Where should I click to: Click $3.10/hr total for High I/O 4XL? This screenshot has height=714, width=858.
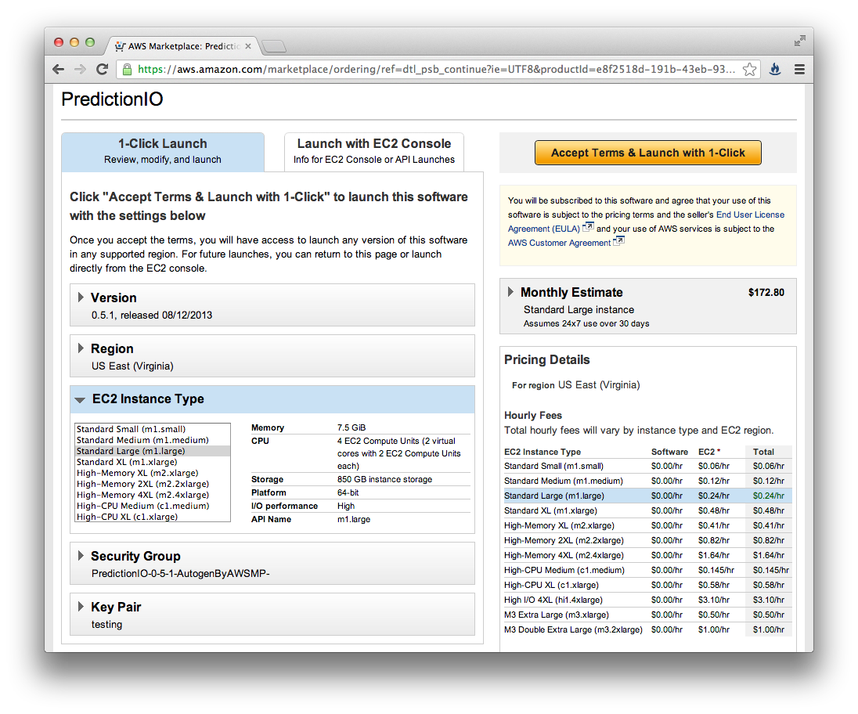click(x=768, y=600)
